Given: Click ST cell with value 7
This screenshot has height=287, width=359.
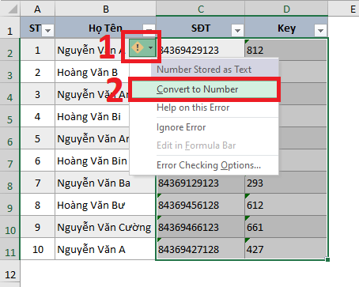Looking at the screenshot, I should (38, 183).
